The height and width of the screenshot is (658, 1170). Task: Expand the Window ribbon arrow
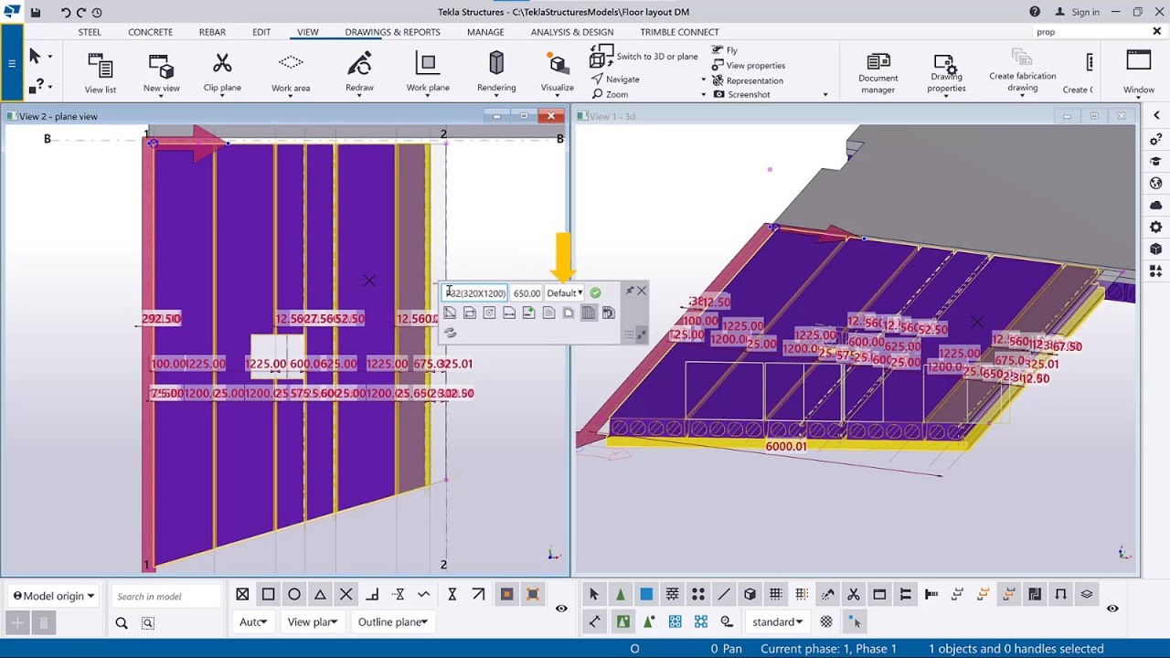[1139, 98]
